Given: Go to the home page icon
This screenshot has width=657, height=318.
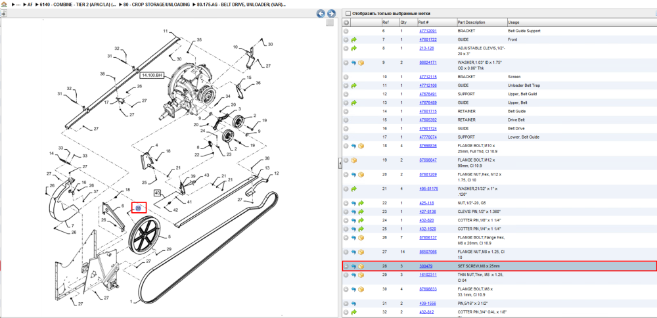Looking at the screenshot, I should (x=4, y=4).
